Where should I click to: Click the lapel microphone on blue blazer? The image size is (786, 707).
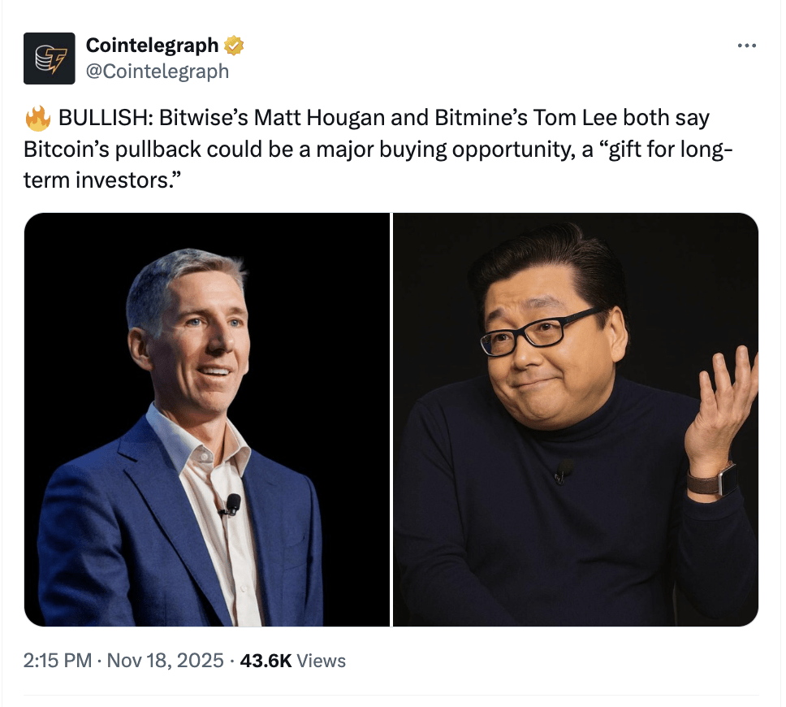point(231,505)
